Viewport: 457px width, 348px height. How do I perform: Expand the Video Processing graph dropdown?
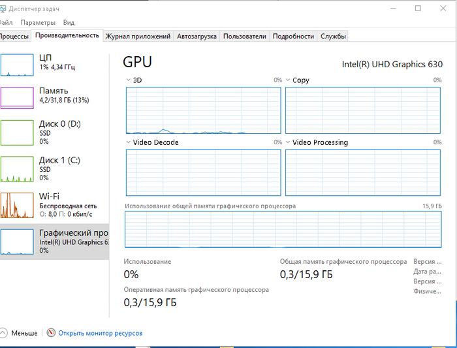(288, 142)
